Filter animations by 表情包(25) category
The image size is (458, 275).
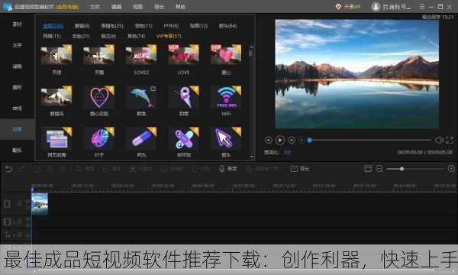point(112,26)
